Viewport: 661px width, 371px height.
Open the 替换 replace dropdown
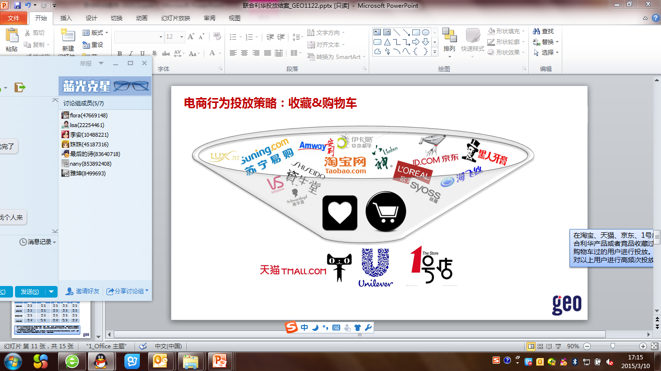(x=557, y=42)
